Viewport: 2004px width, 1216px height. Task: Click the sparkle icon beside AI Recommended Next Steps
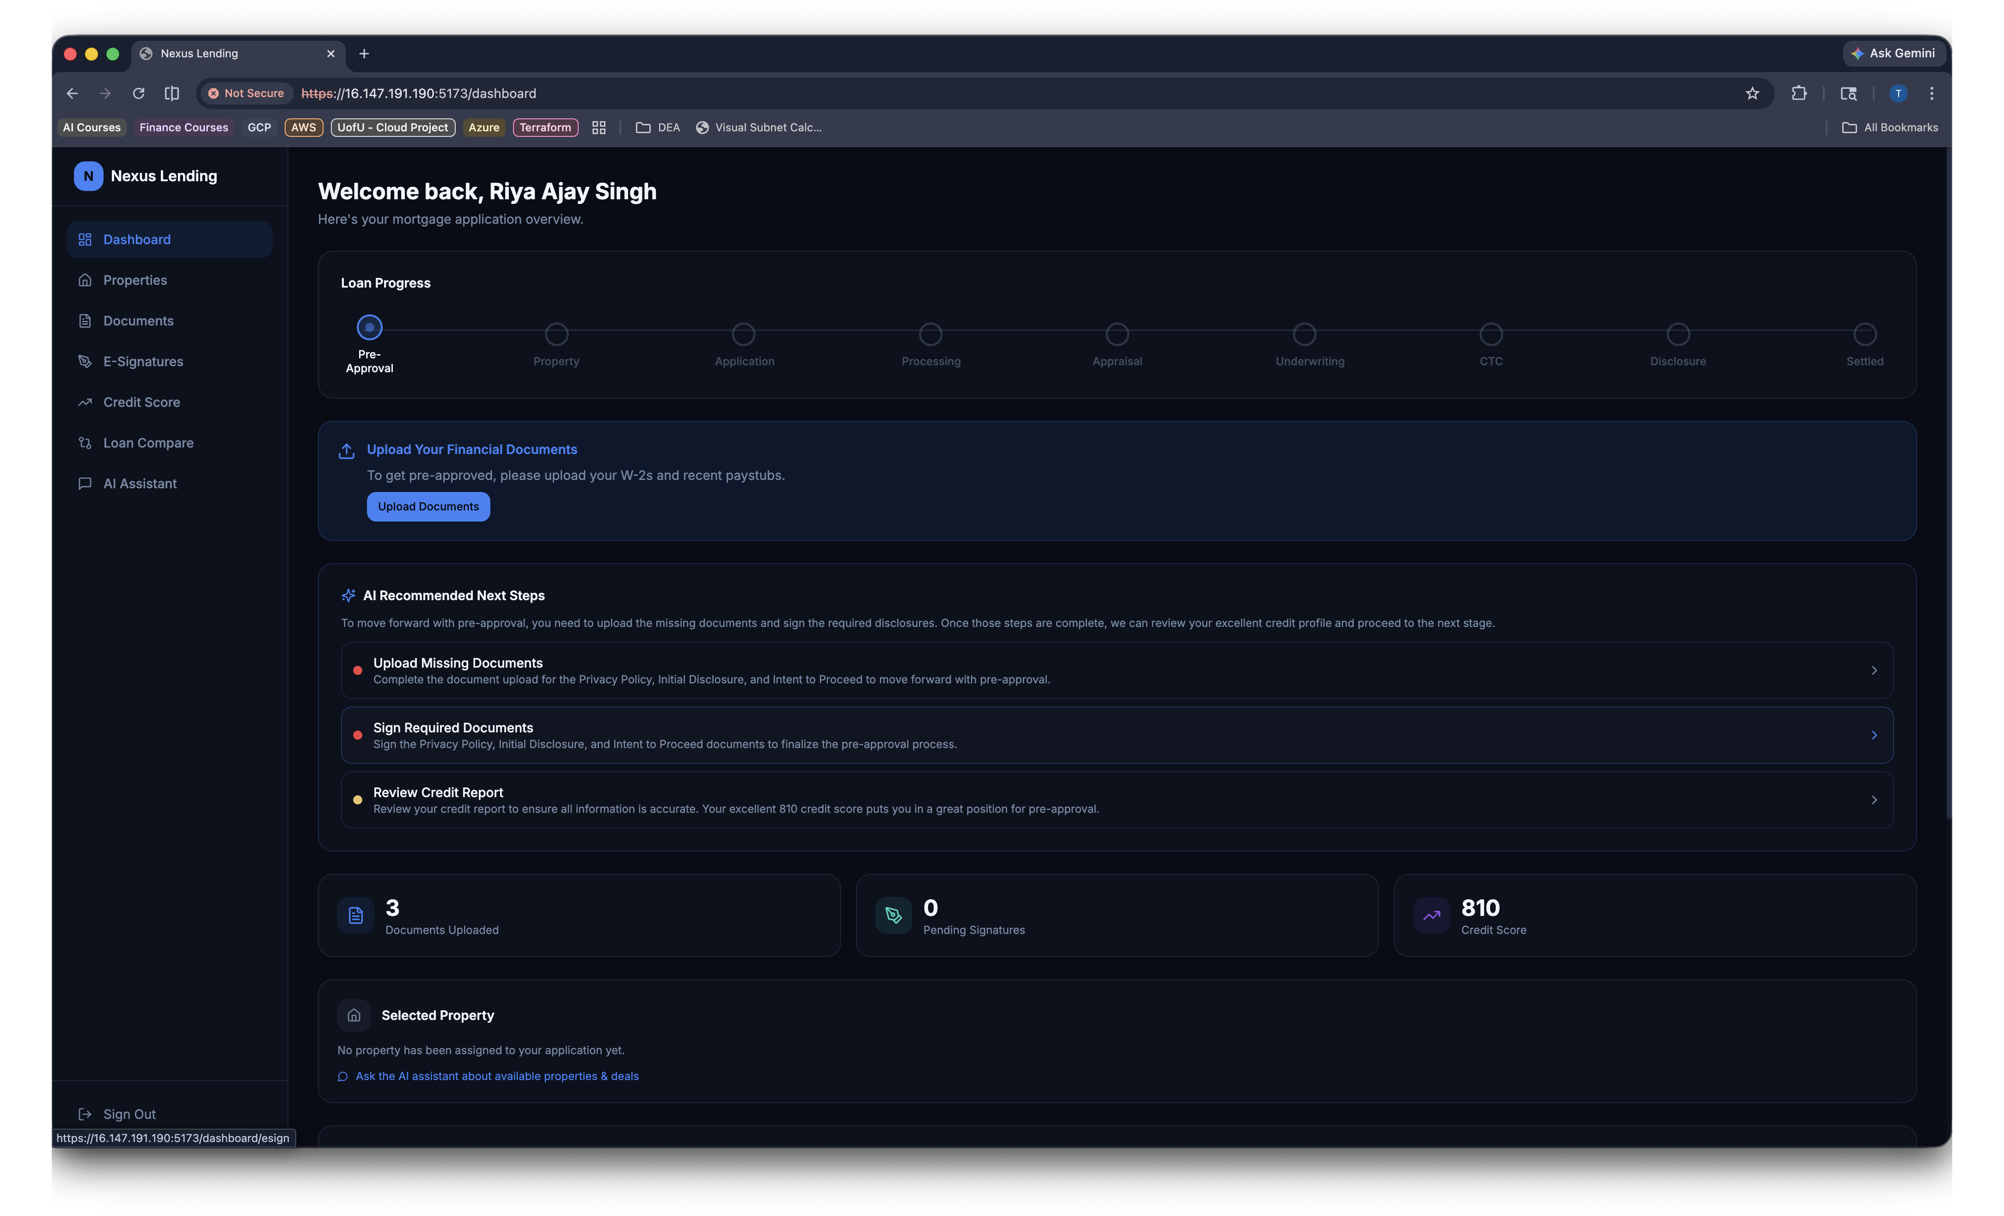click(x=348, y=596)
